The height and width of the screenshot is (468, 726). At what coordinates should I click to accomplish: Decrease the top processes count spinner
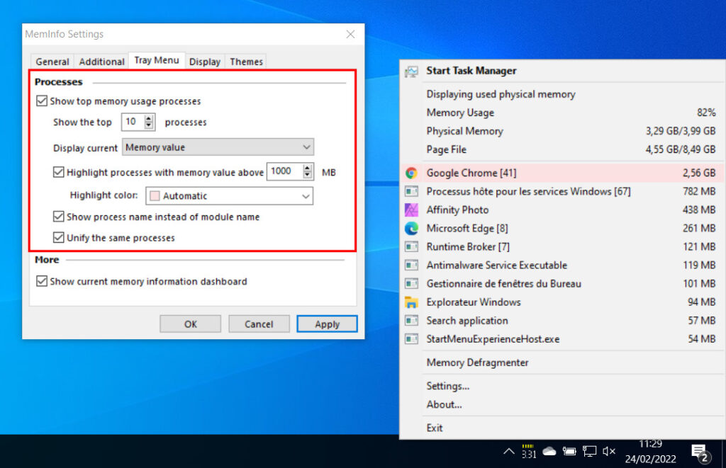click(149, 125)
